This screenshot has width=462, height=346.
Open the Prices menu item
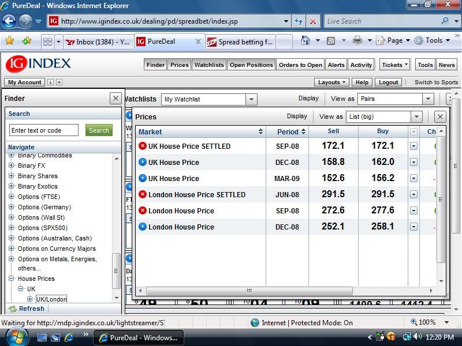180,65
